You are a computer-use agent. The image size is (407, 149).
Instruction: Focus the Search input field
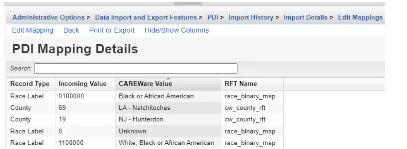pos(136,68)
